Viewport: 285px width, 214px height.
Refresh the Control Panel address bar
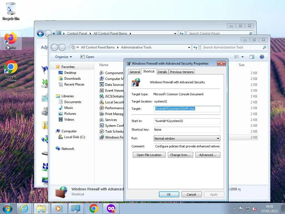point(181,33)
